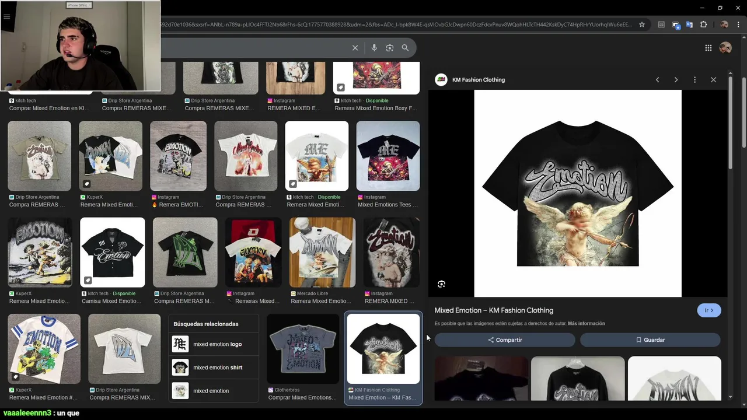Image resolution: width=747 pixels, height=420 pixels.
Task: Start voice search with the microphone icon
Action: click(x=374, y=48)
